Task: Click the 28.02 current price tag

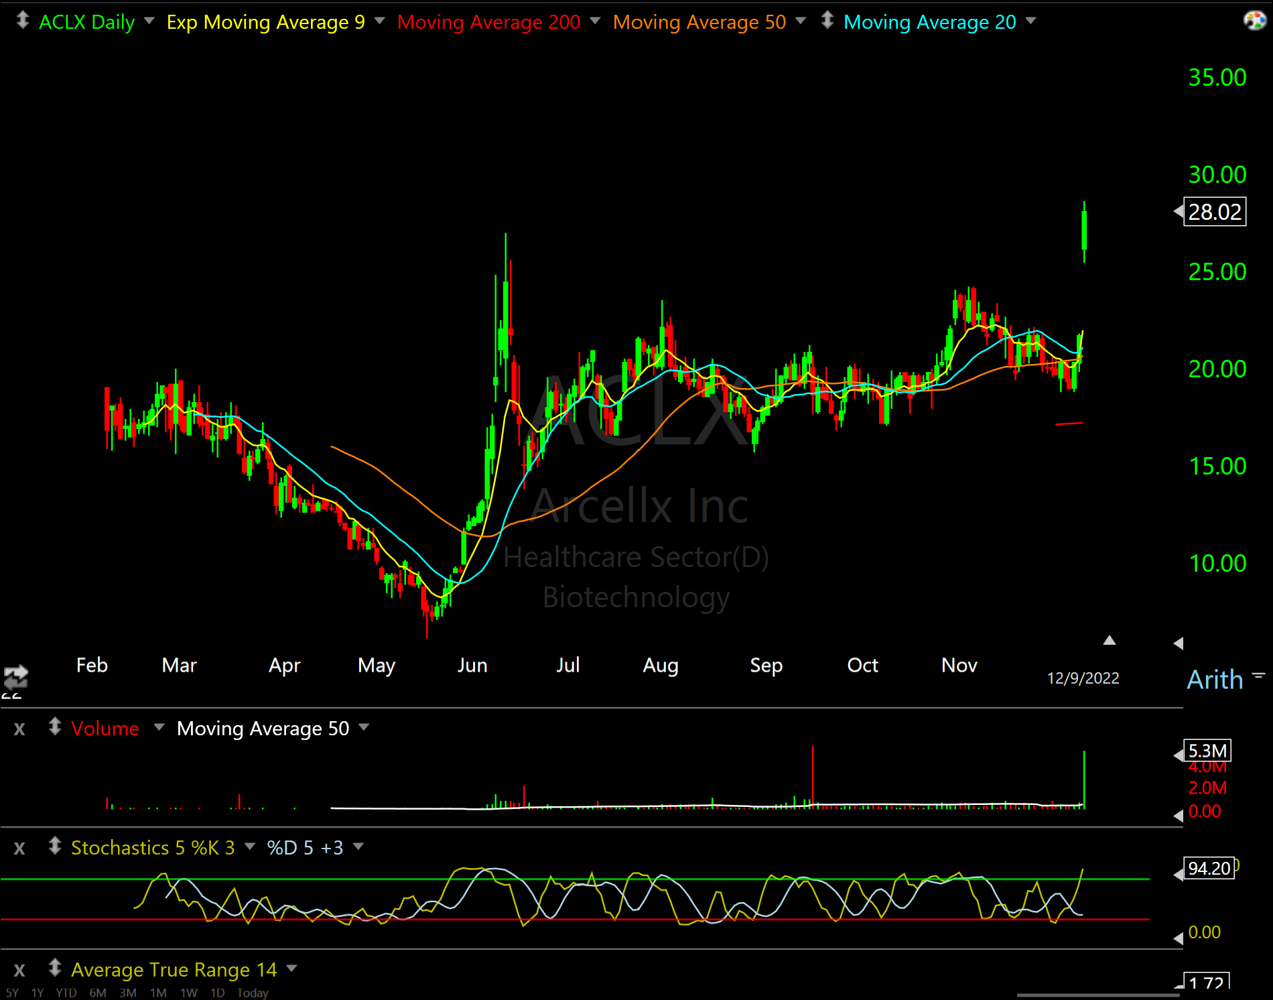Action: click(x=1215, y=212)
